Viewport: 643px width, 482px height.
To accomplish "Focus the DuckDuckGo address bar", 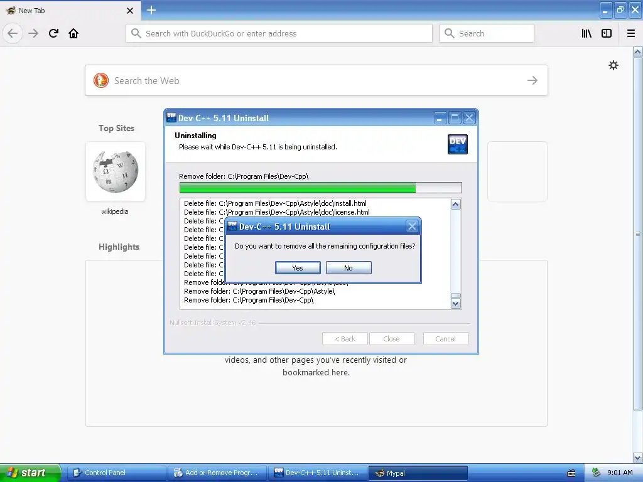I will (279, 33).
